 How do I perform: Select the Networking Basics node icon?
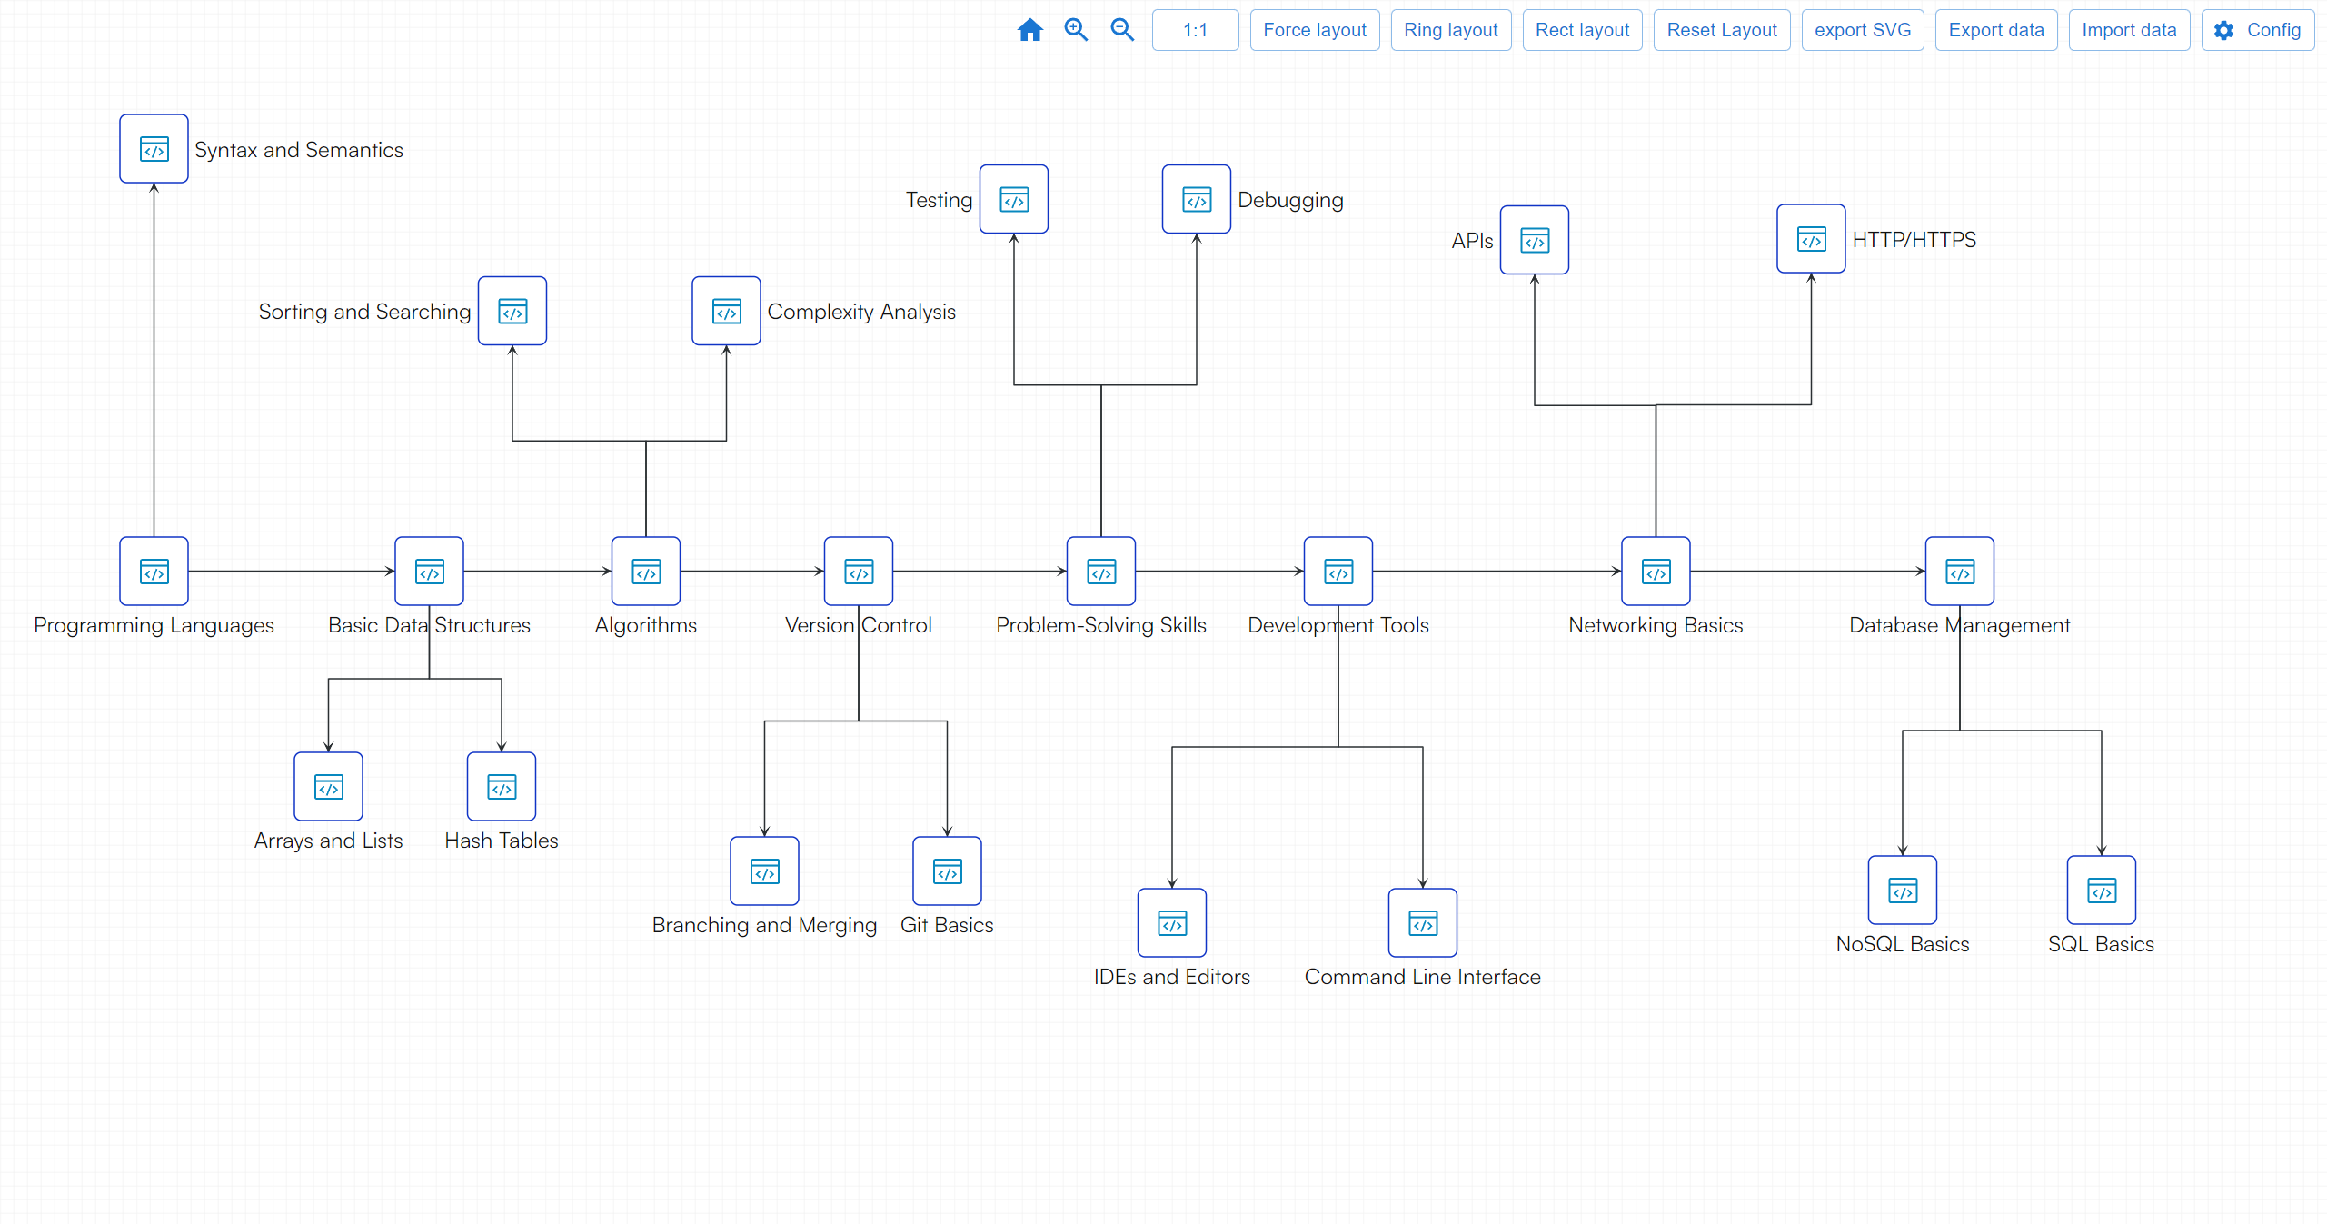click(1655, 572)
